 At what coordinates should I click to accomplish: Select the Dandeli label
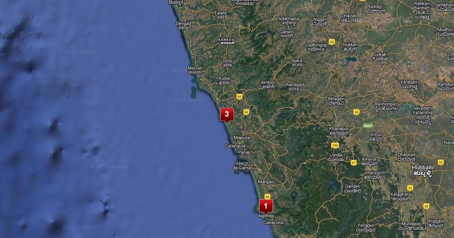tap(353, 189)
